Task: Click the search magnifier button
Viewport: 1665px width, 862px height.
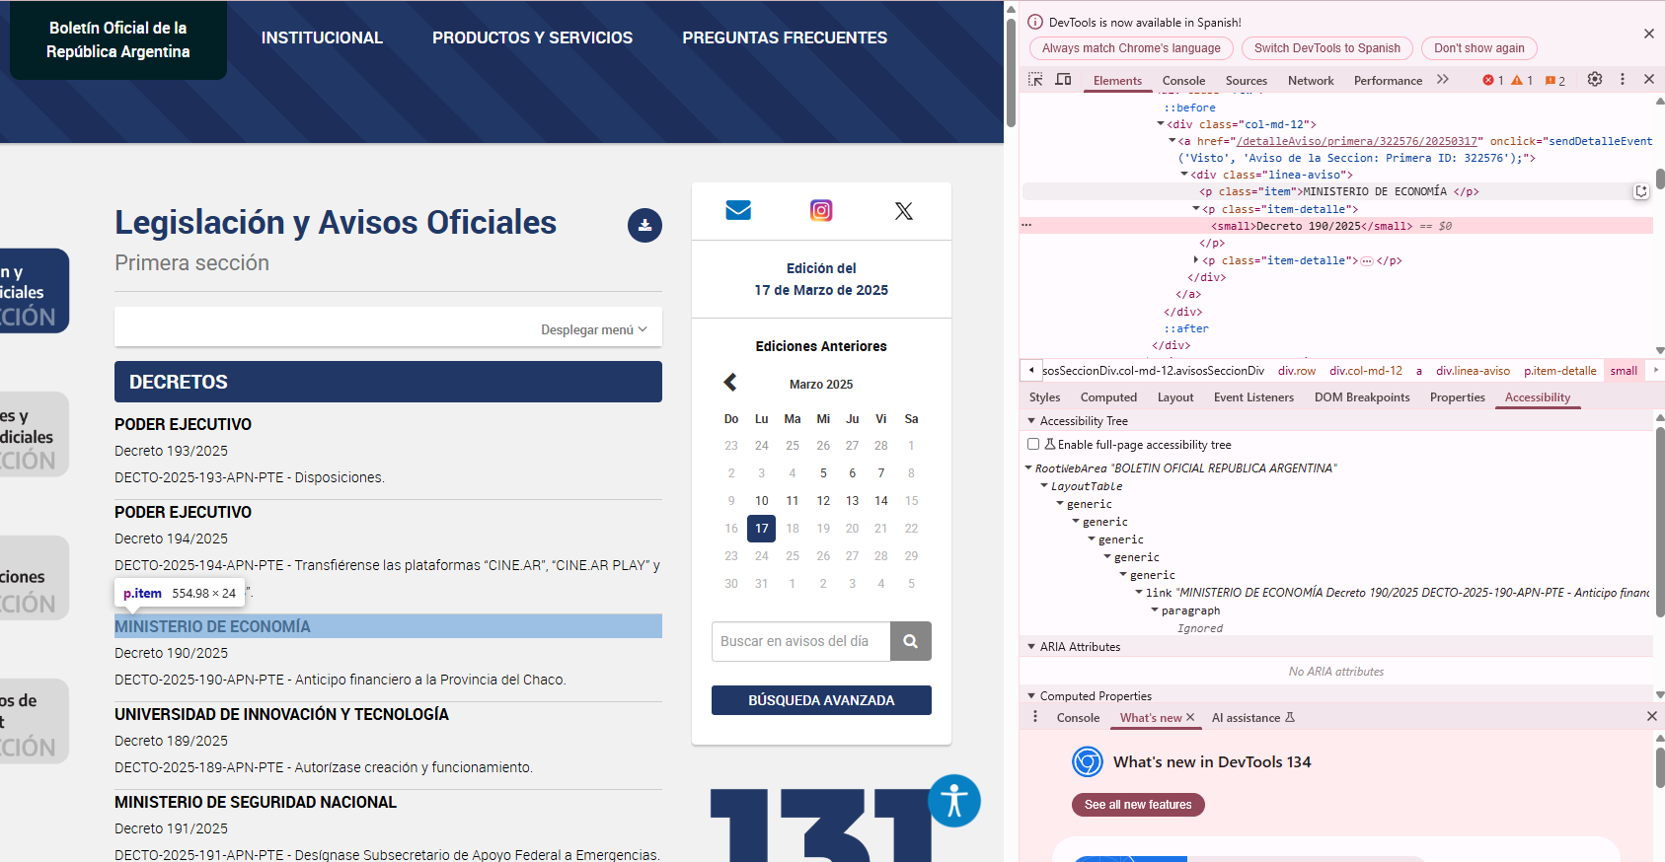Action: click(910, 641)
